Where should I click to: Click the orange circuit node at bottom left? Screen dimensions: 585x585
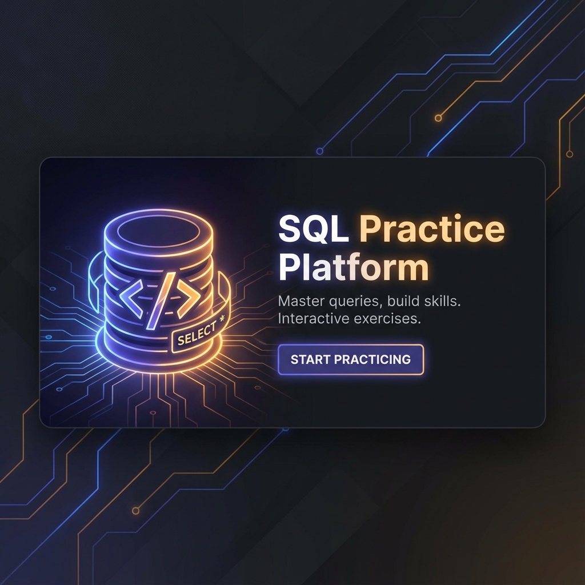pyautogui.click(x=135, y=510)
